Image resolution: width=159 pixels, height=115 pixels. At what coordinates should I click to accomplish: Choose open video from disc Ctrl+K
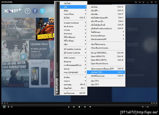pos(106,76)
